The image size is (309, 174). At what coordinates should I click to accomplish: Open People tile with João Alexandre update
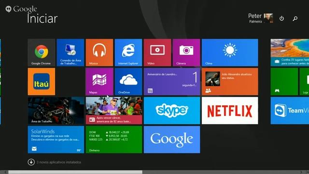[230, 82]
